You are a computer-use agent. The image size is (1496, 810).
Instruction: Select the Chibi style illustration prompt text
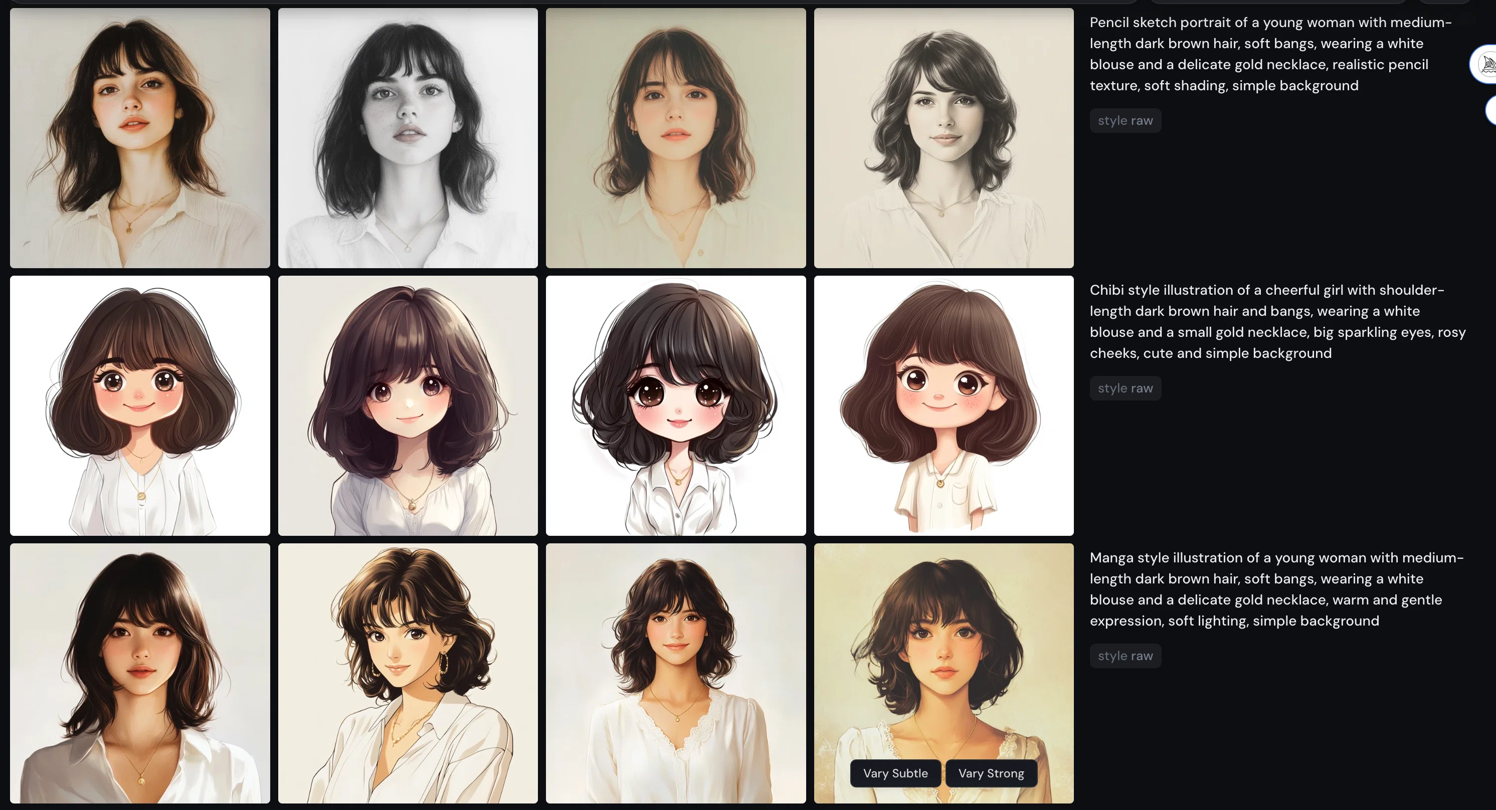pyautogui.click(x=1277, y=322)
